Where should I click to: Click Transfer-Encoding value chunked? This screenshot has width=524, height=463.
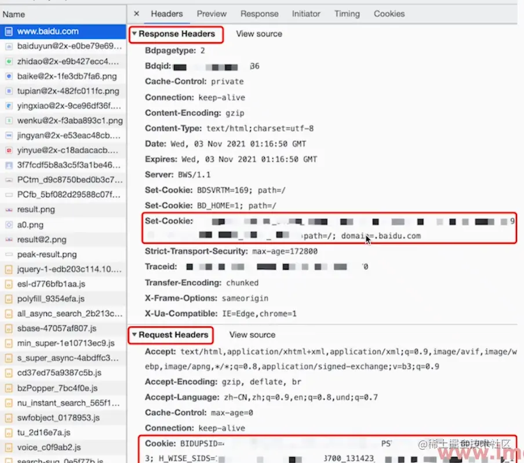[242, 283]
